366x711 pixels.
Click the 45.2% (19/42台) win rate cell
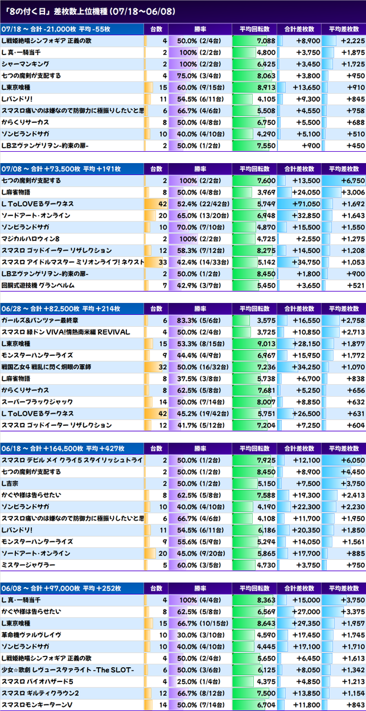(200, 414)
